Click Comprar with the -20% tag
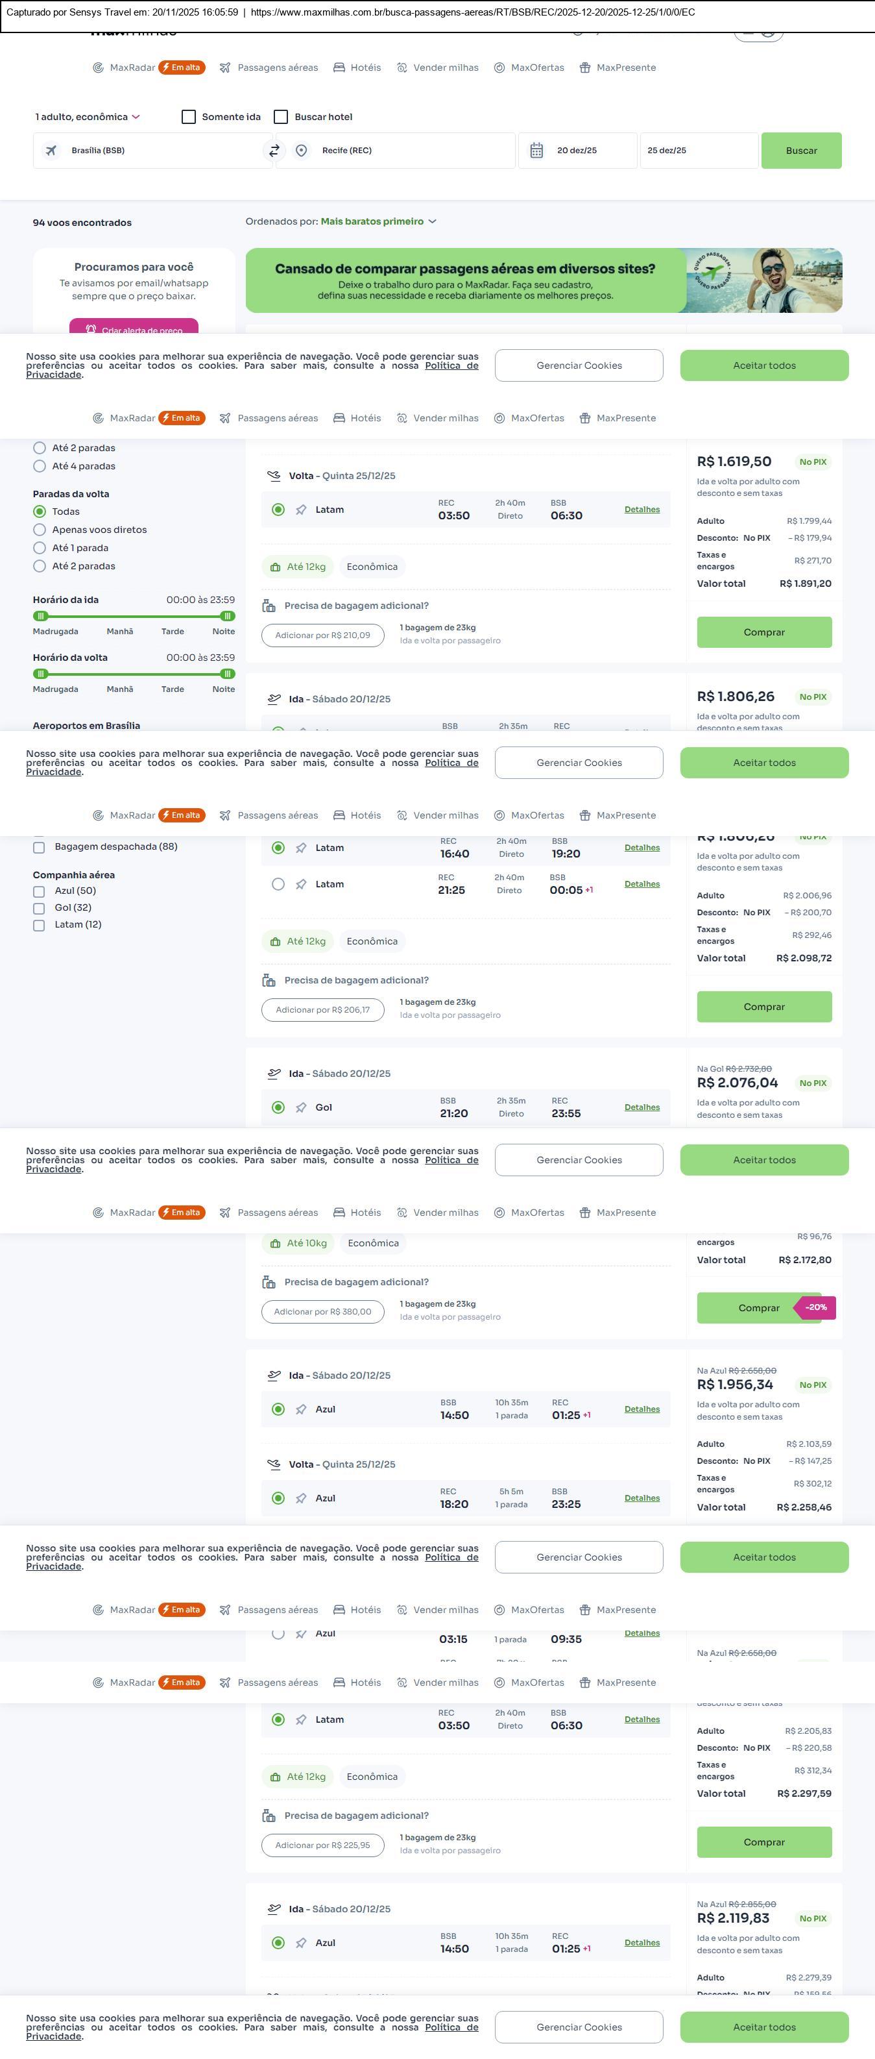Image resolution: width=875 pixels, height=2059 pixels. (x=758, y=1309)
